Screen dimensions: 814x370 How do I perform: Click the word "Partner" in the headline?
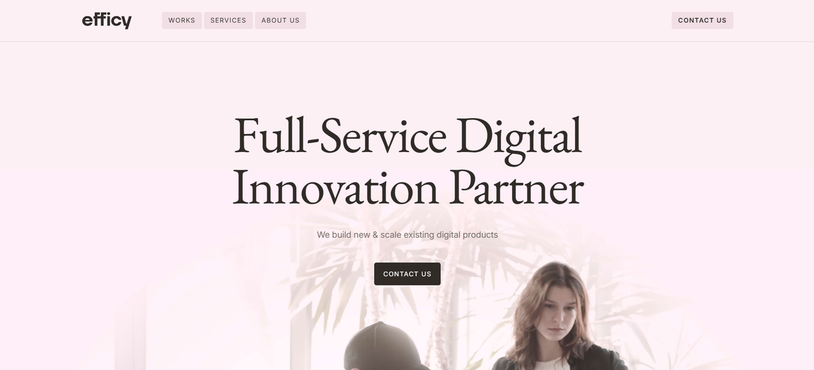coord(516,188)
